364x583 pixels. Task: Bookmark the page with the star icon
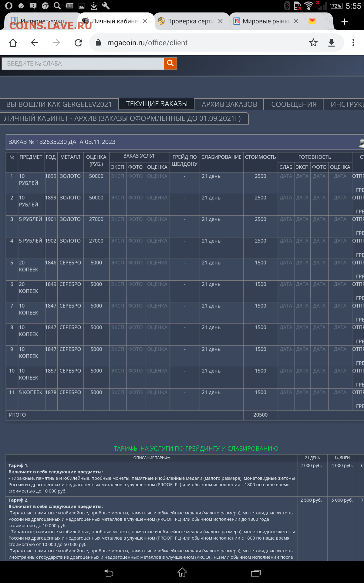pos(313,43)
